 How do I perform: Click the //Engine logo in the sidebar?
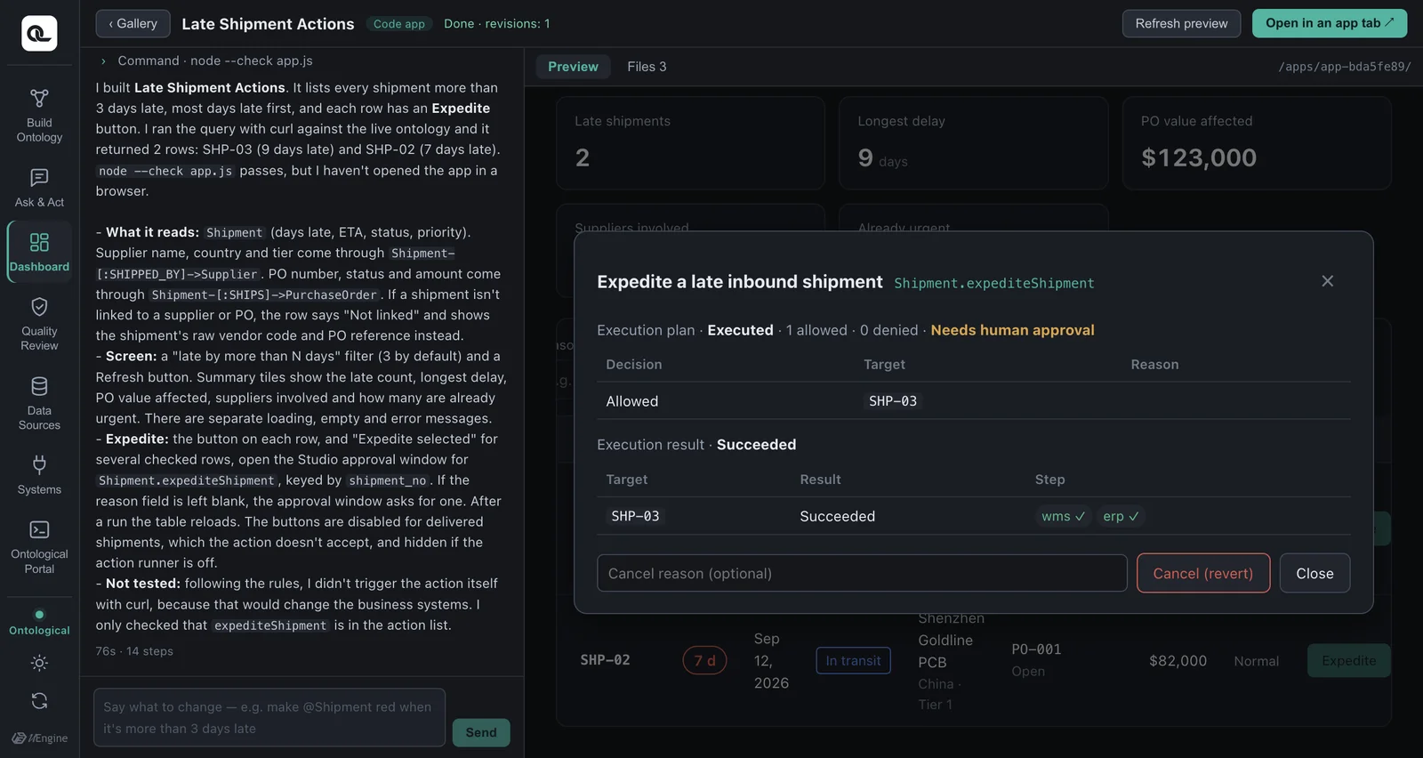pyautogui.click(x=39, y=738)
